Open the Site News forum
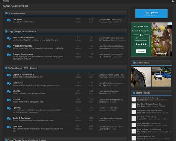The height and width of the screenshot is (141, 176). [17, 20]
